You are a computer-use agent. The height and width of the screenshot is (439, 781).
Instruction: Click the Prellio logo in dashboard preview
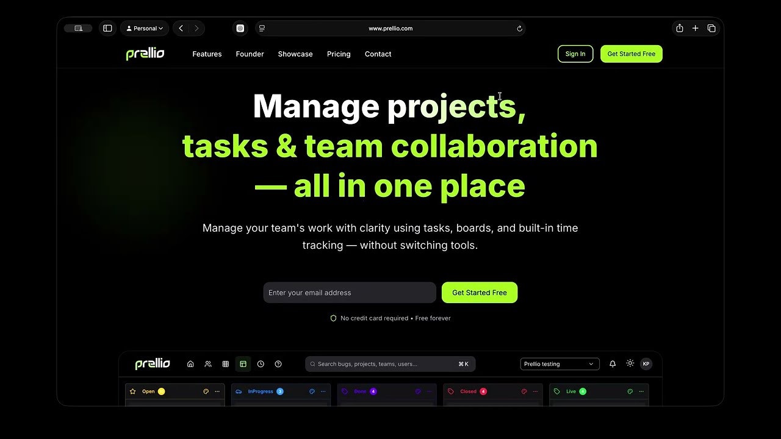pyautogui.click(x=153, y=364)
